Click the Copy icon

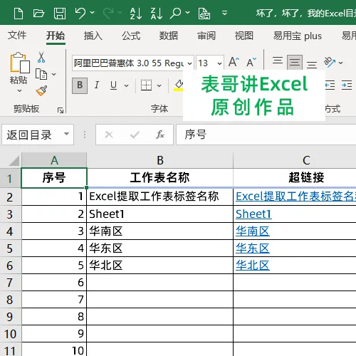tap(41, 74)
